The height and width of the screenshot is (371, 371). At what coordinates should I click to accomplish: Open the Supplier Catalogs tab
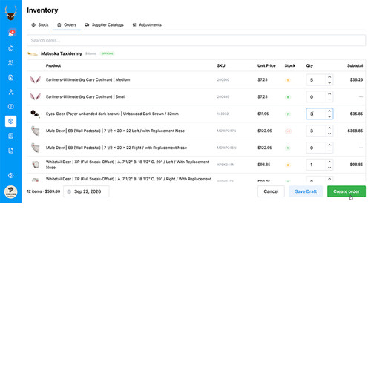coord(104,24)
